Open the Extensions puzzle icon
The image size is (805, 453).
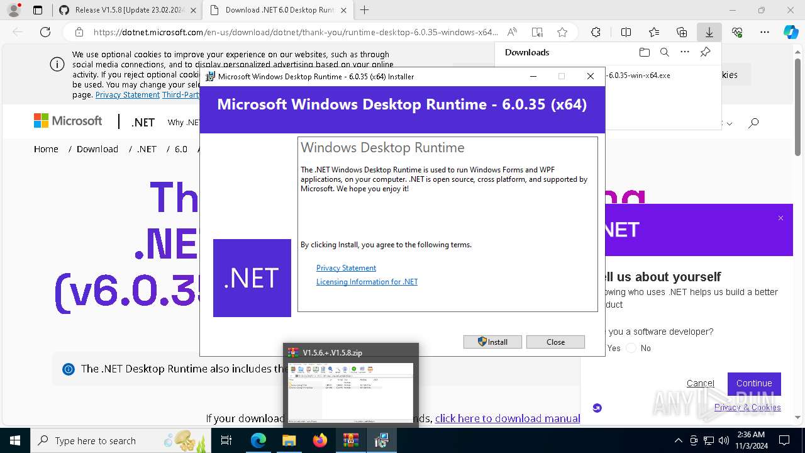coord(596,32)
